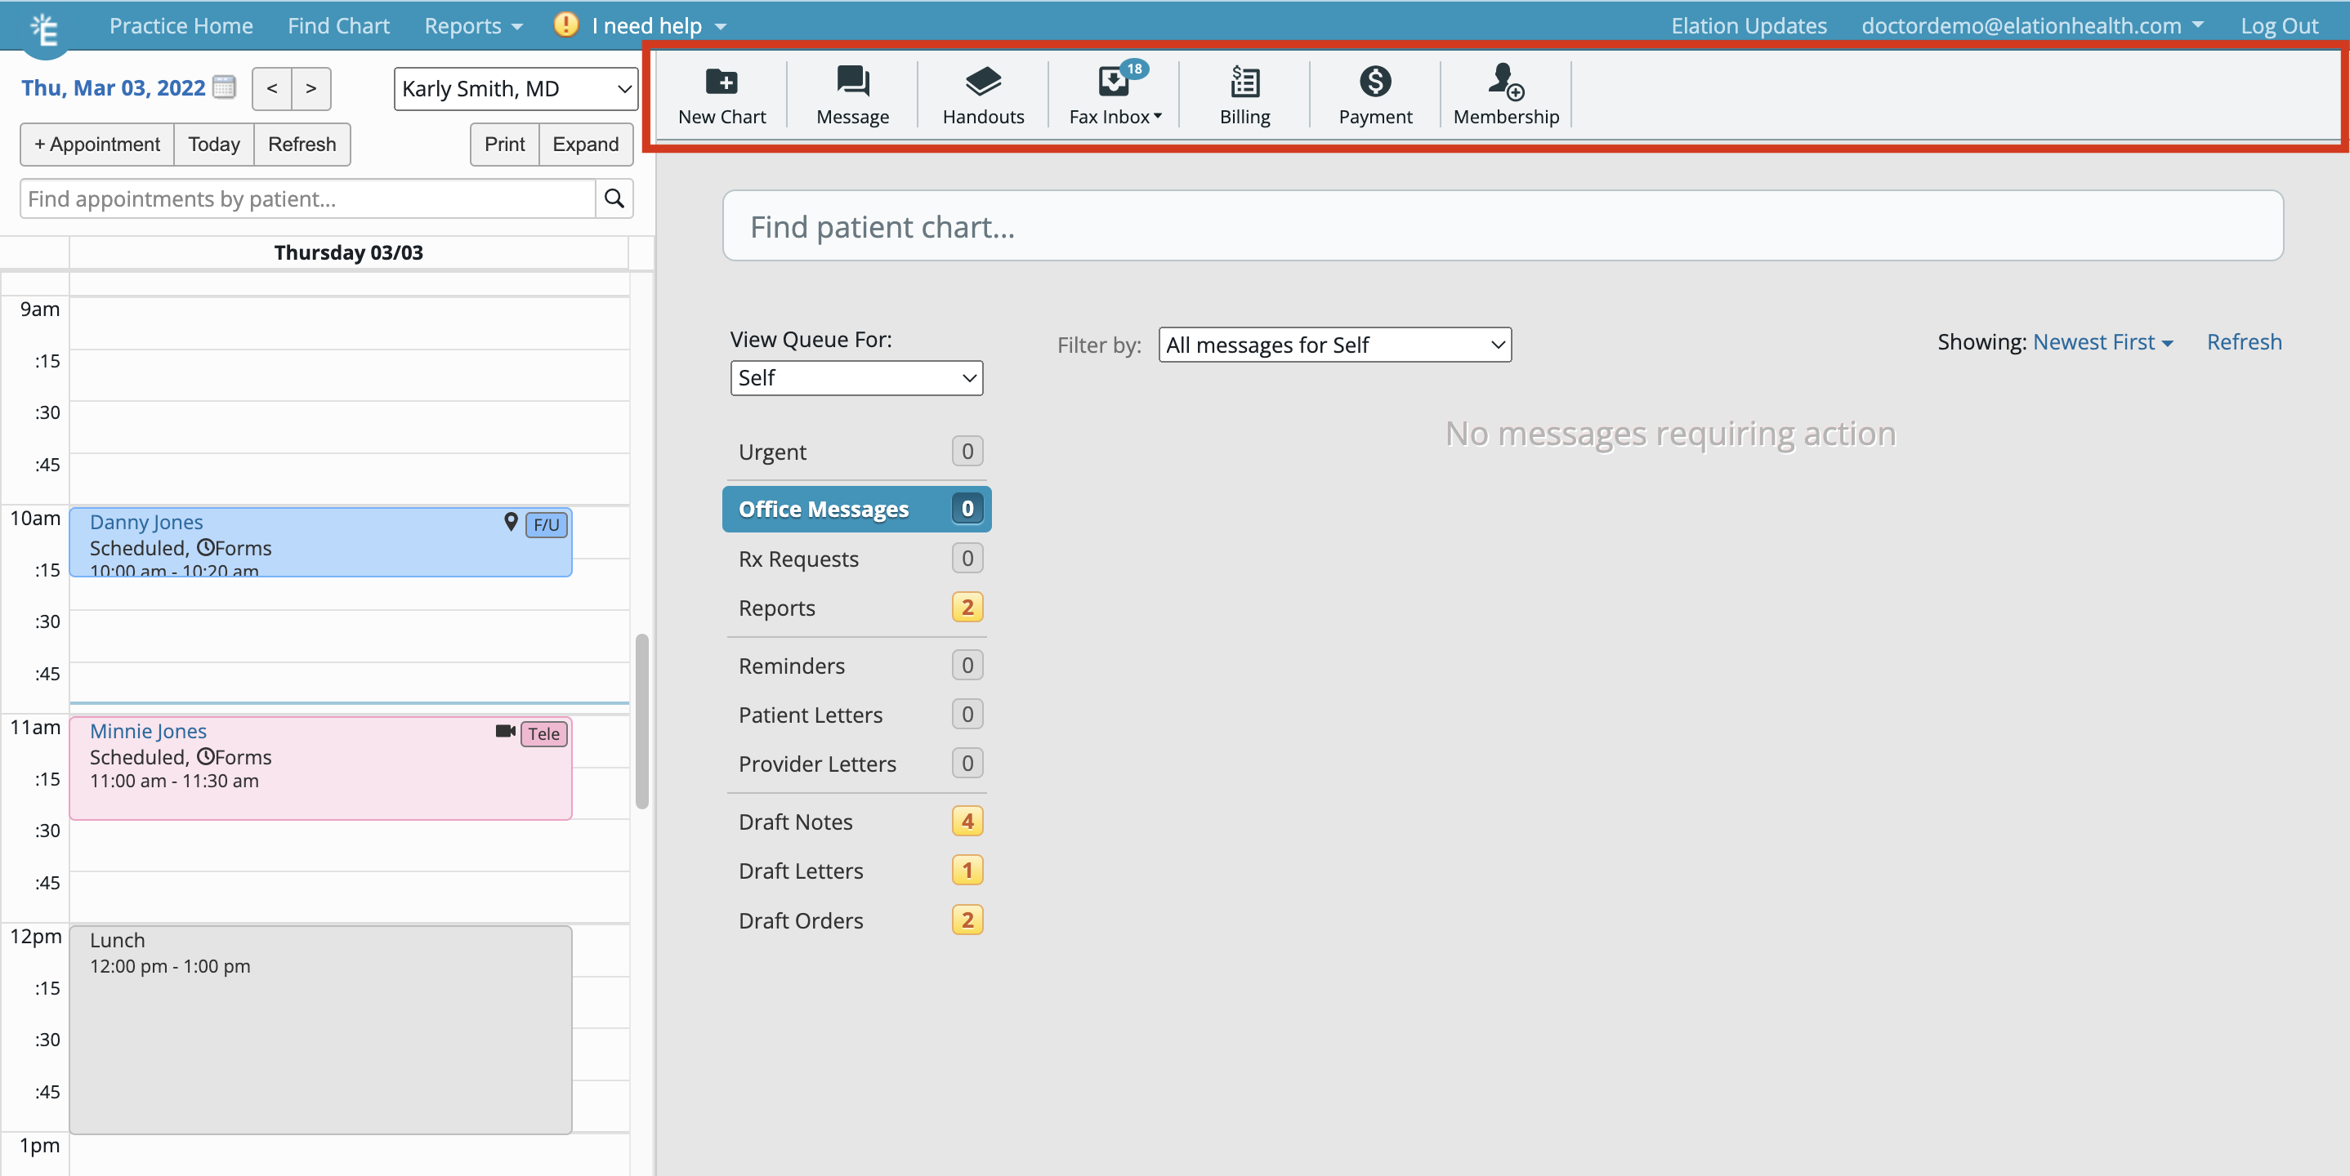Image resolution: width=2350 pixels, height=1176 pixels.
Task: Open Danny Jones patient link
Action: 146,523
